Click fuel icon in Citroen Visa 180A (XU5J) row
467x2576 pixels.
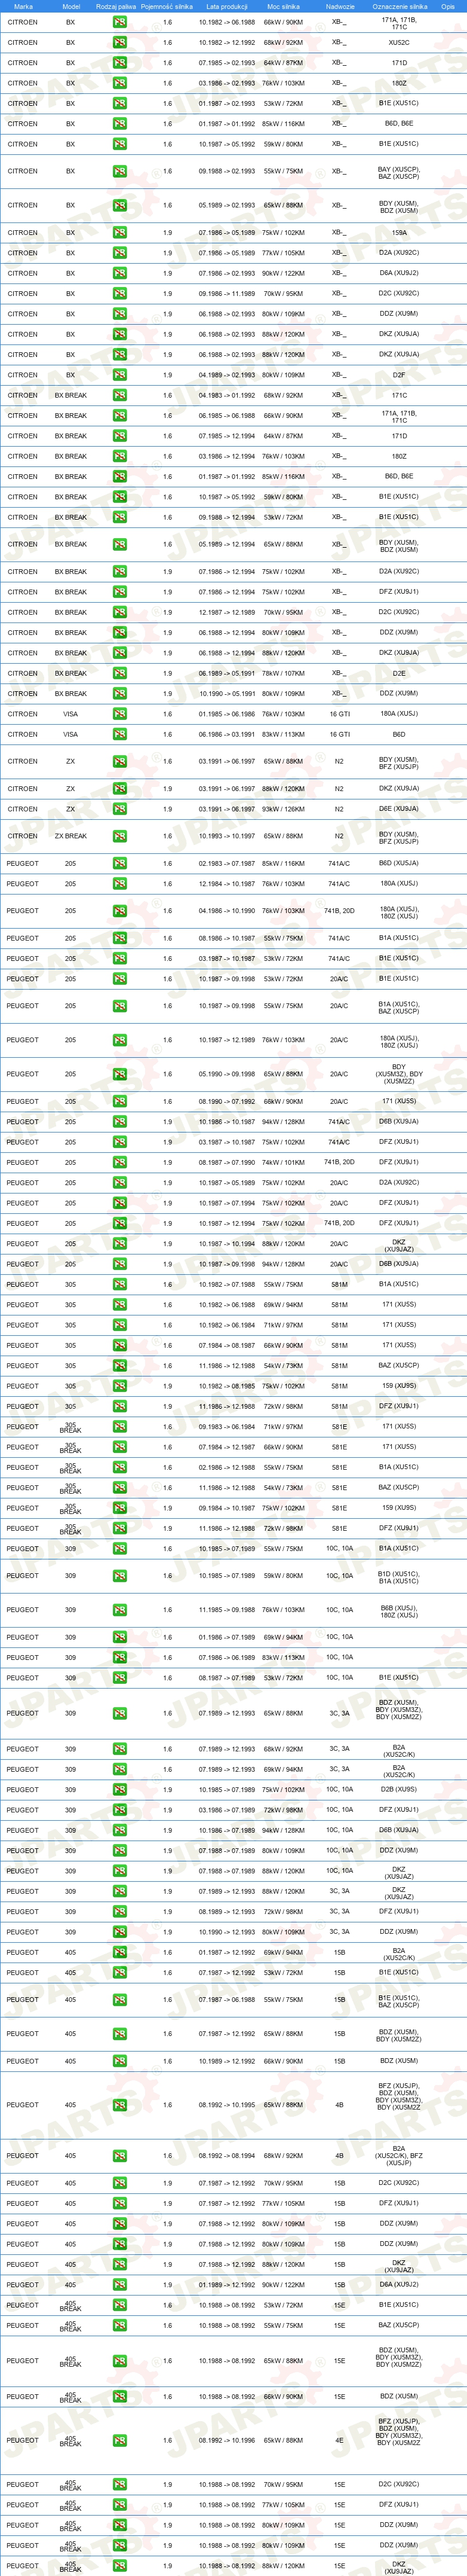pyautogui.click(x=120, y=714)
